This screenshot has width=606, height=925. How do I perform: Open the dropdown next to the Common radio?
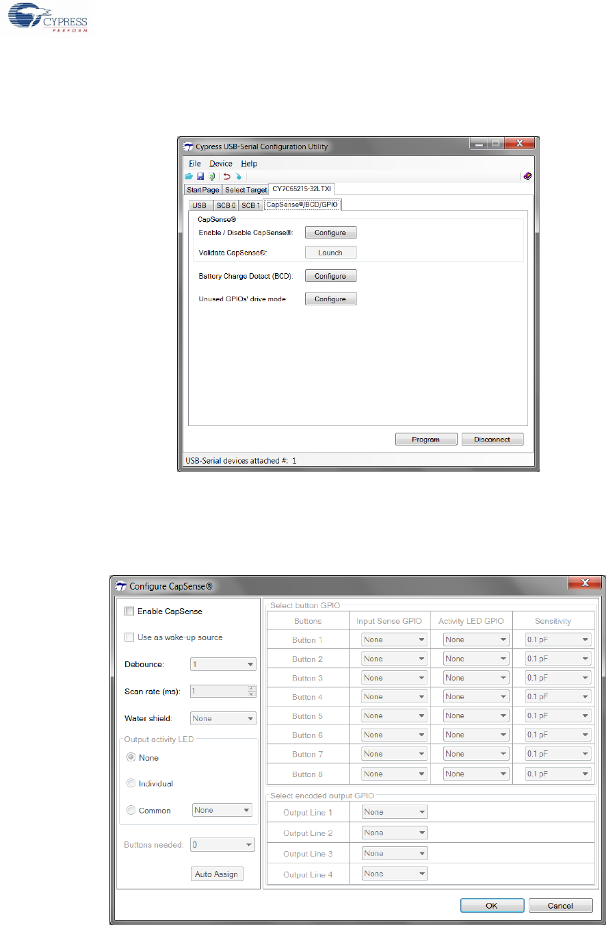[x=222, y=810]
